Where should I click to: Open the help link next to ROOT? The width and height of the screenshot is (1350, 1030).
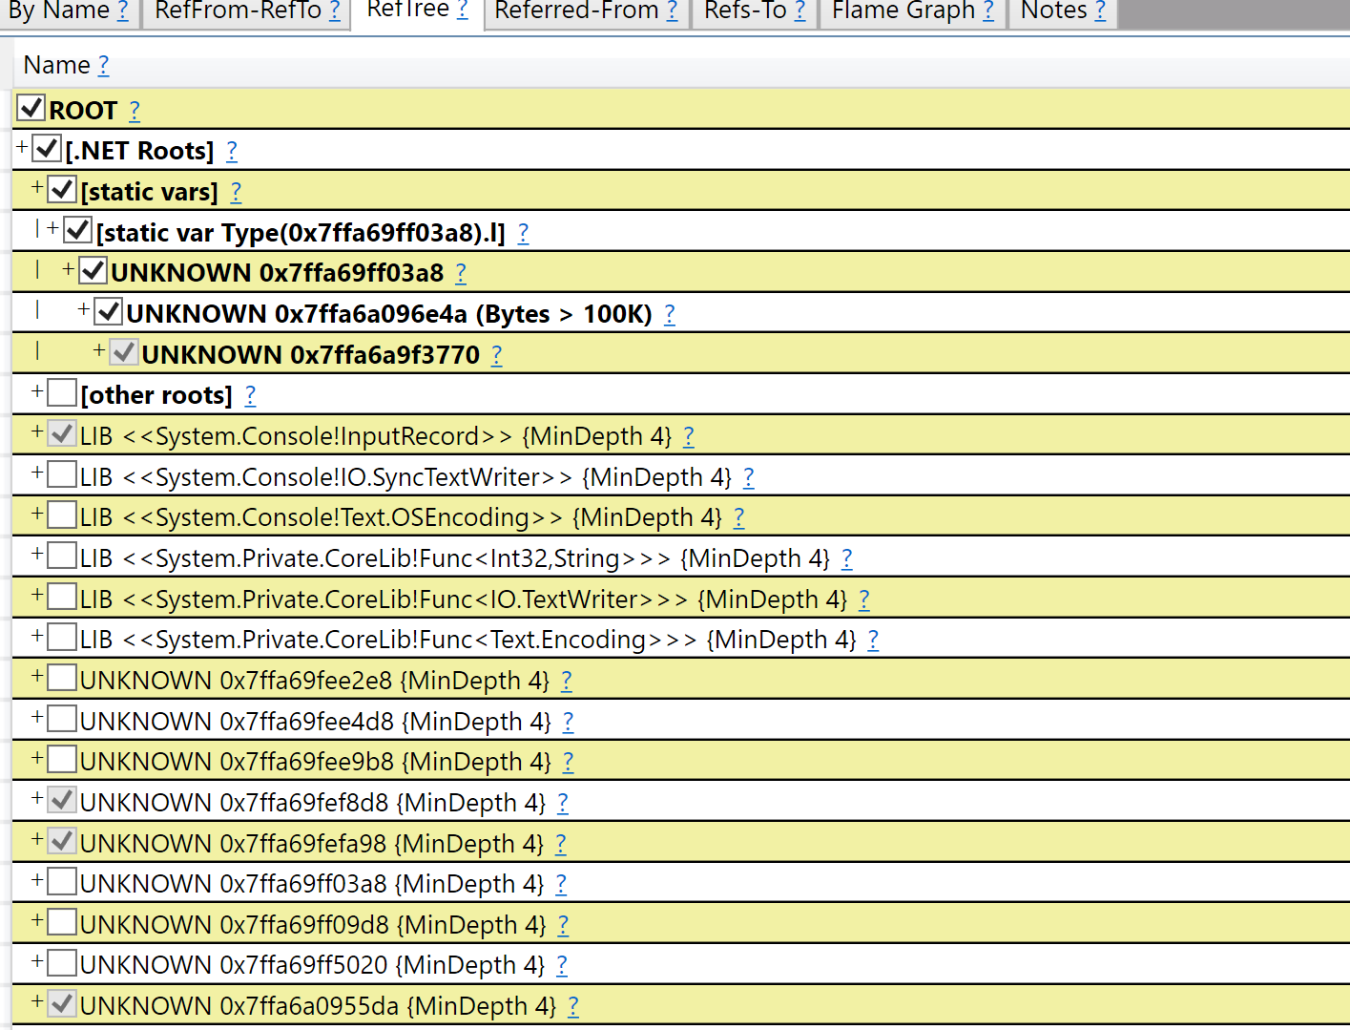pos(134,110)
